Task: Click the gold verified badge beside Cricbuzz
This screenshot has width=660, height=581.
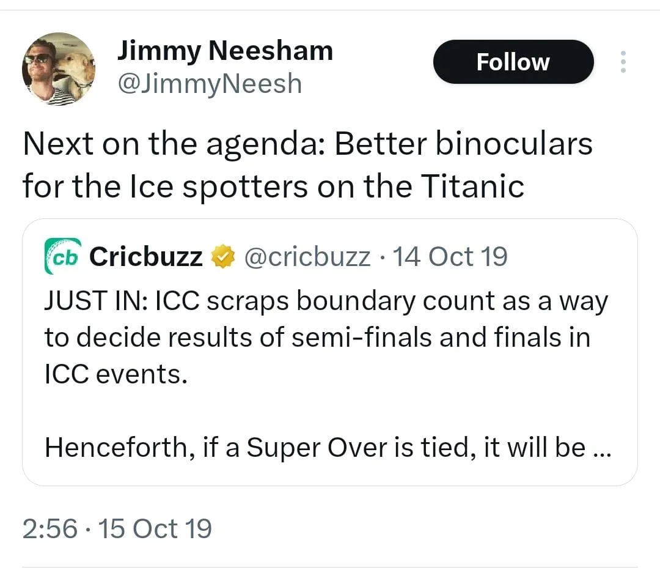Action: point(222,257)
